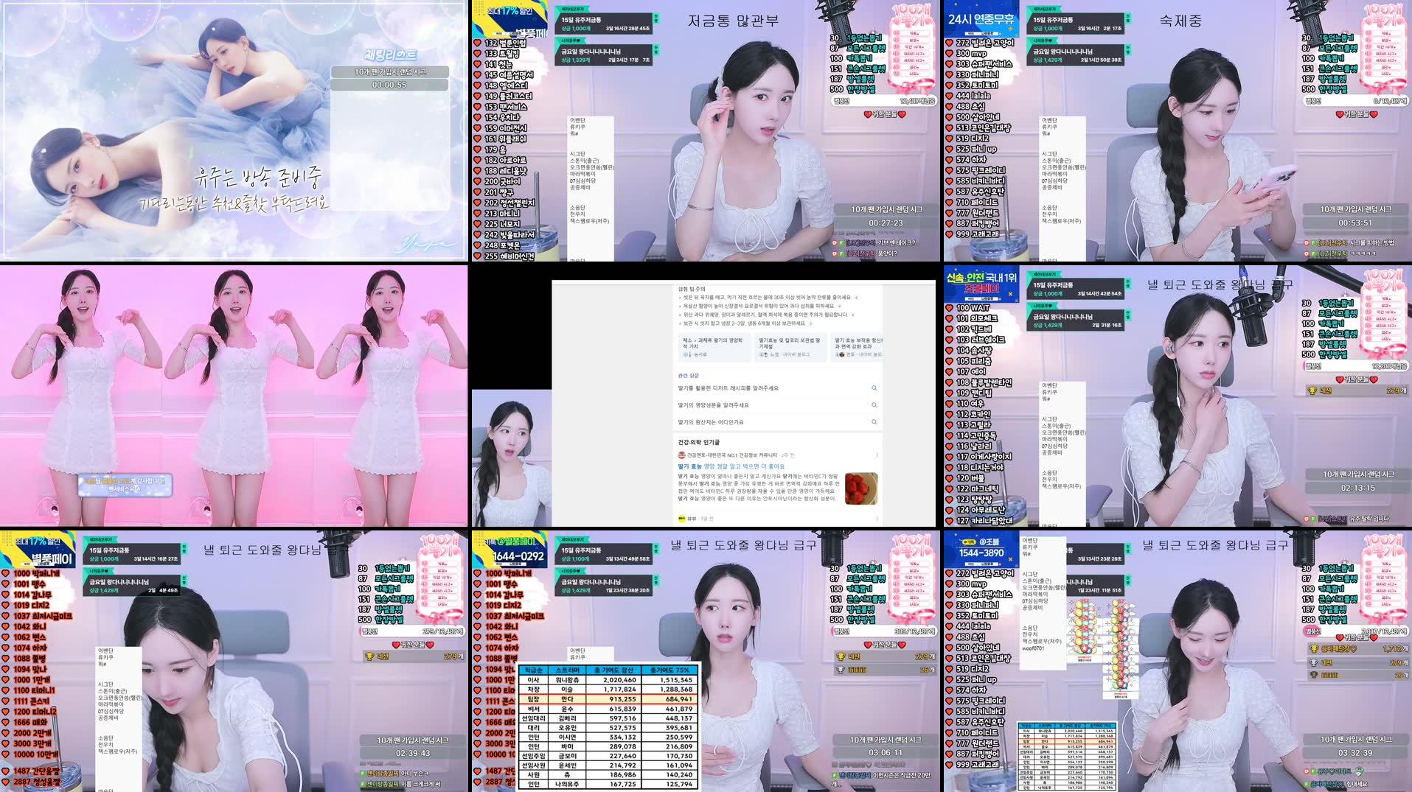This screenshot has height=792, width=1412.
Task: Open the three-dot menu on the 딸기 효능 post
Action: click(877, 455)
